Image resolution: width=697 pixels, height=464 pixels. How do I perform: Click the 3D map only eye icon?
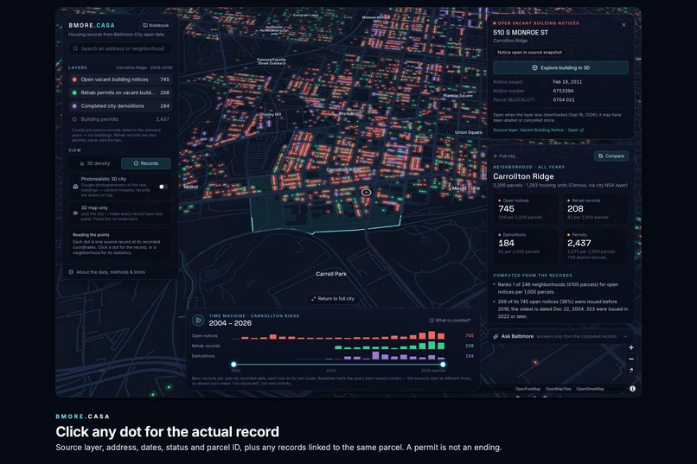[75, 213]
